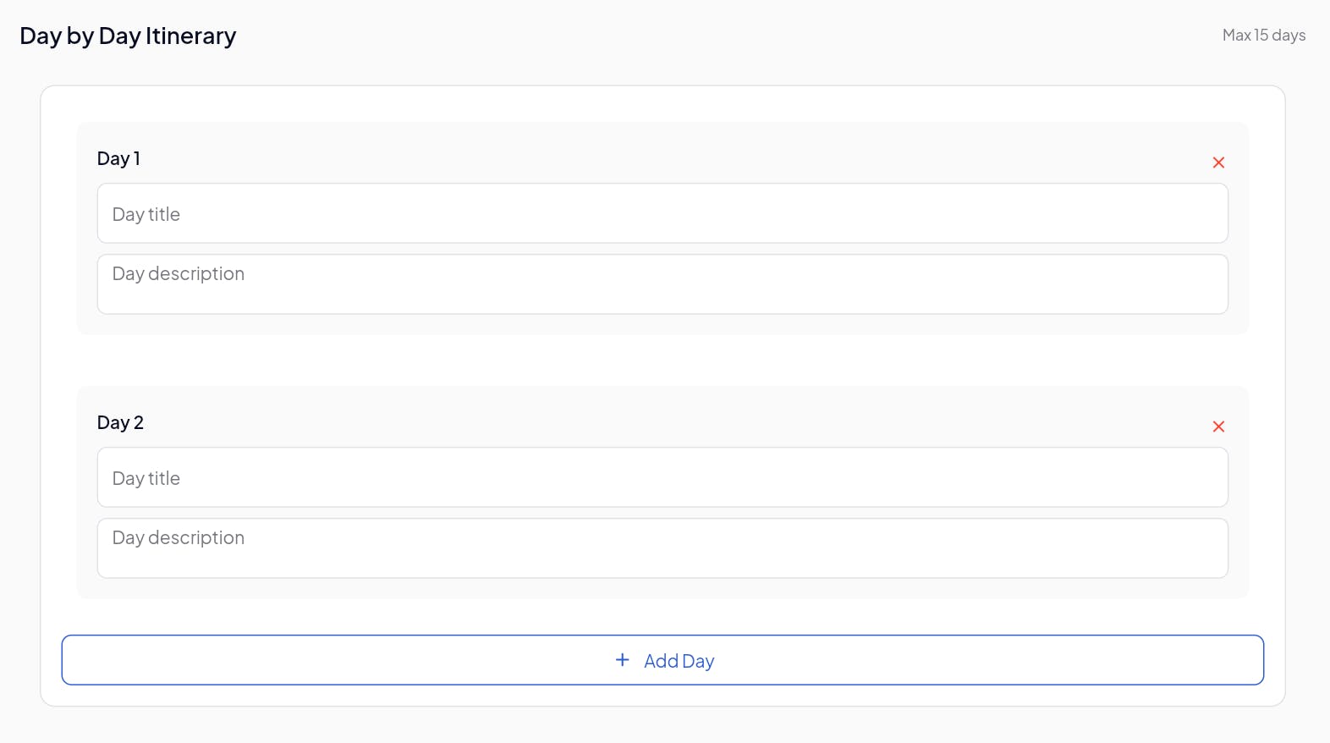Click the empty gap between Day 1 and Day 2 cards
Viewport: 1330px width, 743px height.
pyautogui.click(x=662, y=360)
